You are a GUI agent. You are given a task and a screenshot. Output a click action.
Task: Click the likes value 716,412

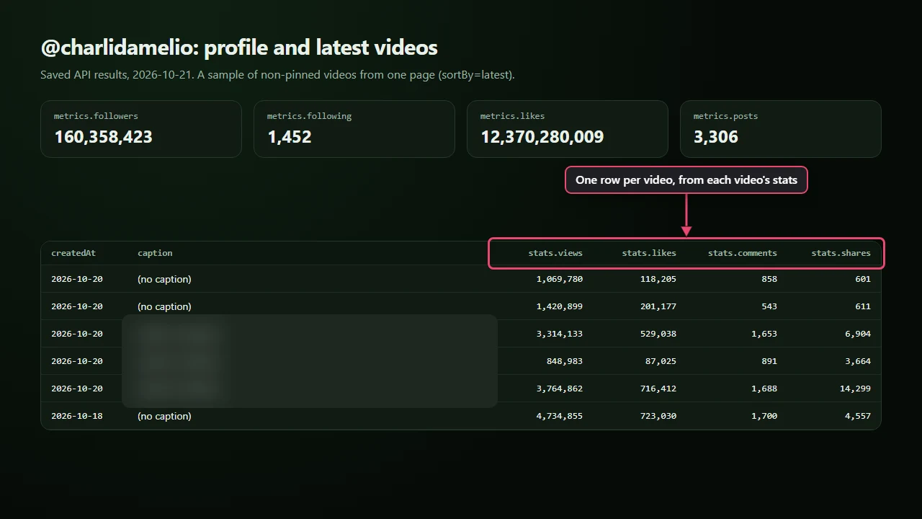click(x=658, y=389)
